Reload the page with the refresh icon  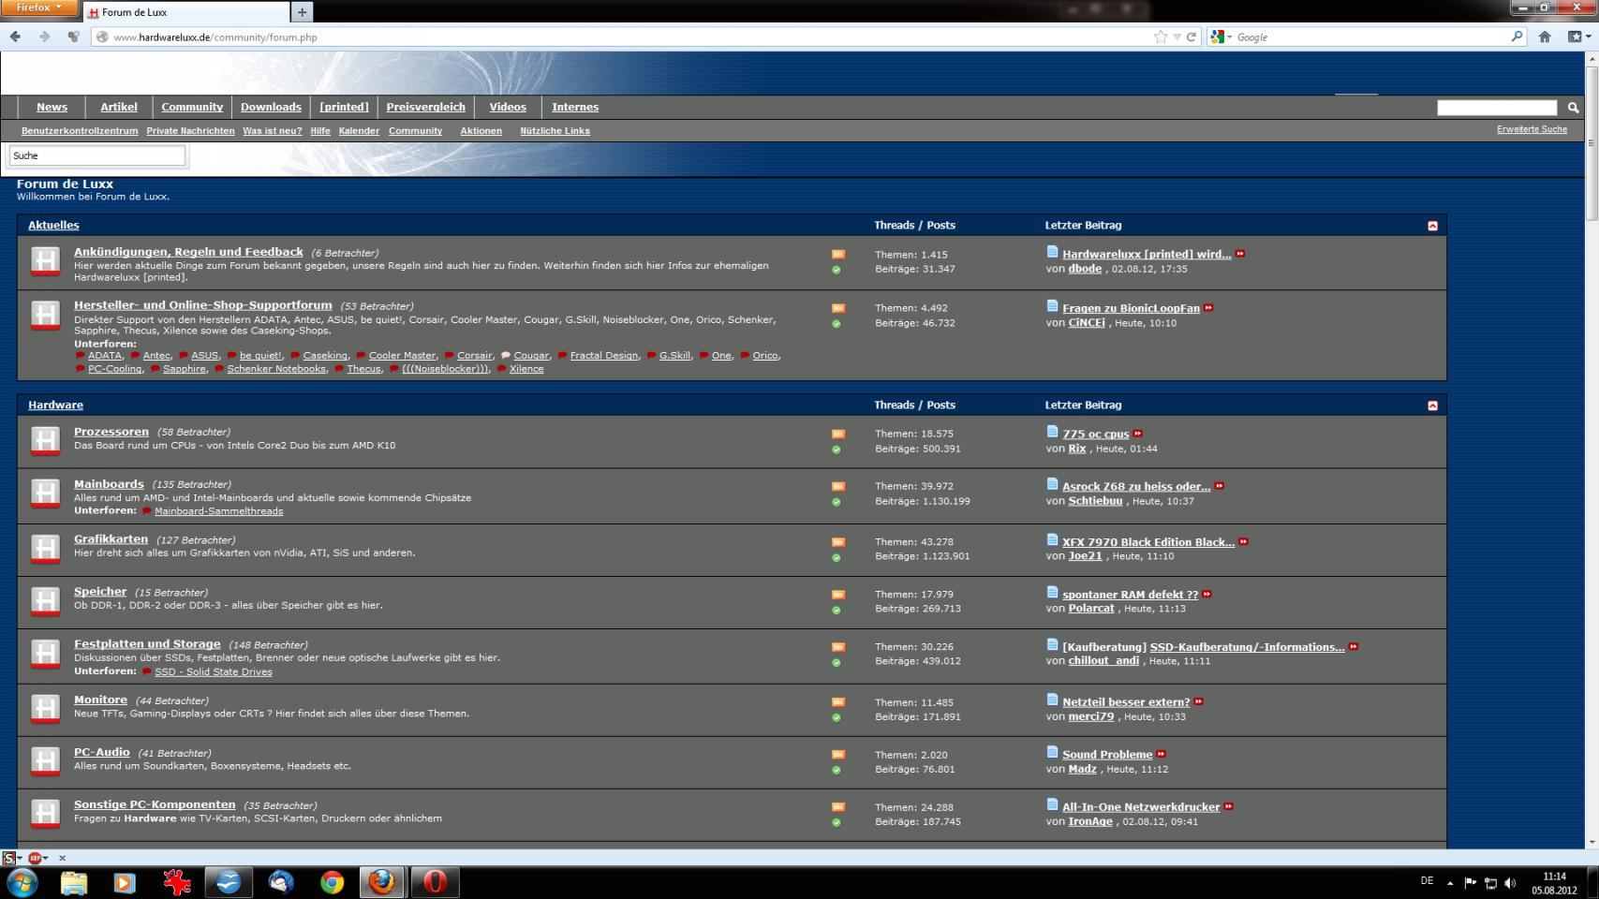pos(1192,37)
